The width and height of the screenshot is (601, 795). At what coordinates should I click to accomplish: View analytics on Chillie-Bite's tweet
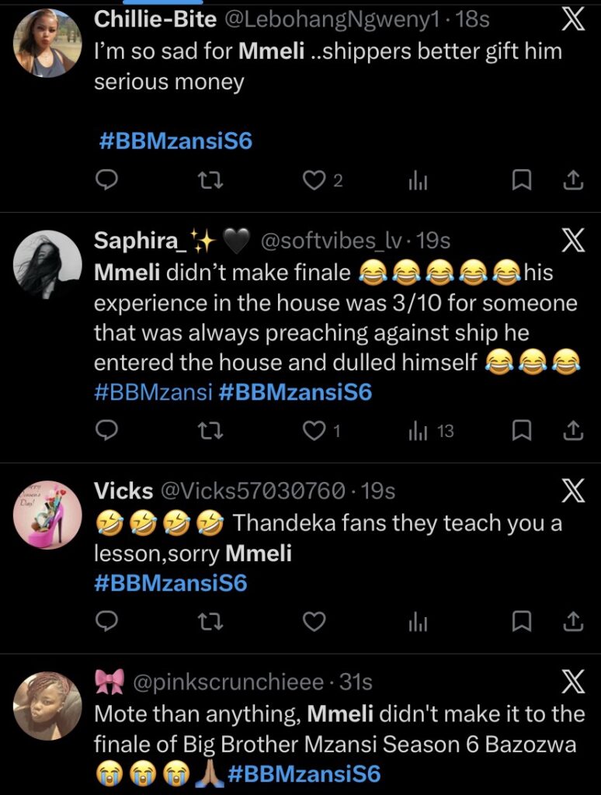pos(418,181)
